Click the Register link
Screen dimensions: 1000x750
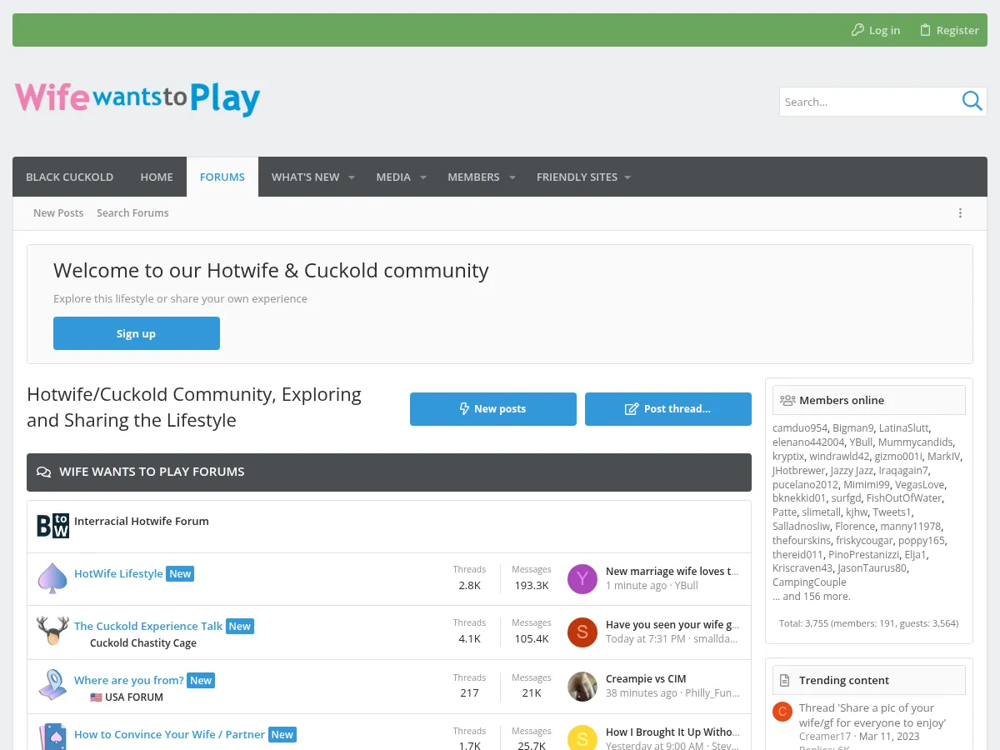[949, 30]
